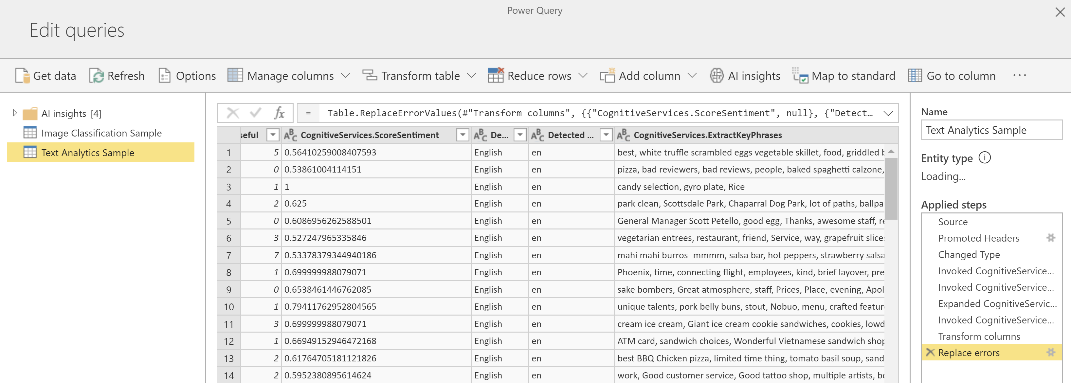Open the toolbar overflow ellipsis menu
Screen dimensions: 1071x383
click(x=1019, y=76)
